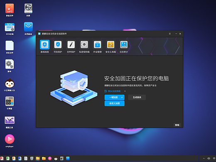216x162 pixels.
Task: Click the 策略 button at window bottom corner
Action: coord(177,125)
